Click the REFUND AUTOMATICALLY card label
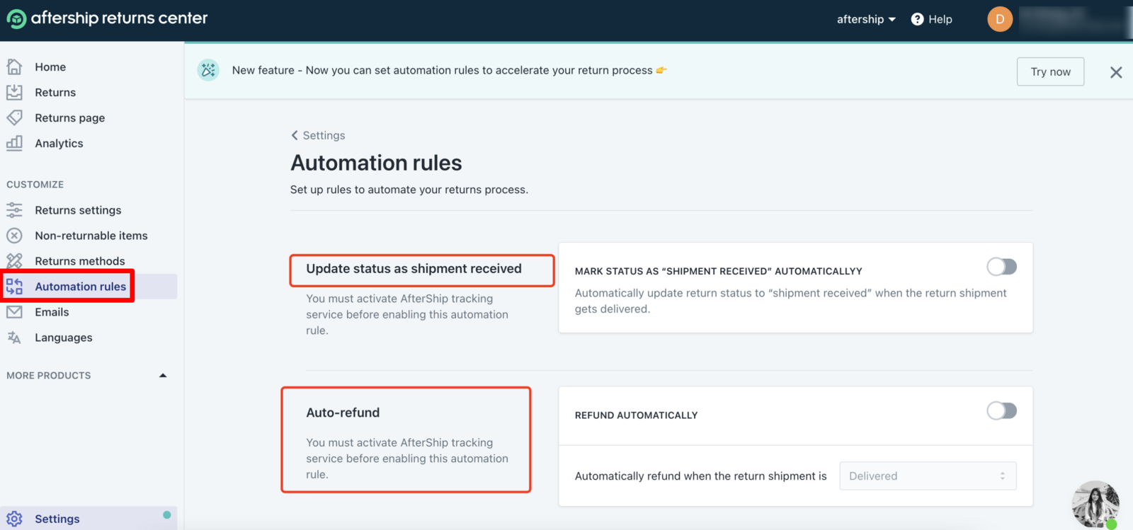This screenshot has width=1133, height=530. point(636,415)
